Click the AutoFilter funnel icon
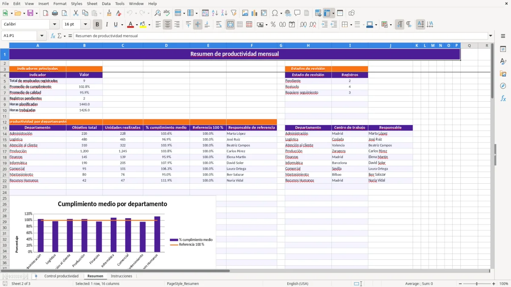 (x=234, y=13)
